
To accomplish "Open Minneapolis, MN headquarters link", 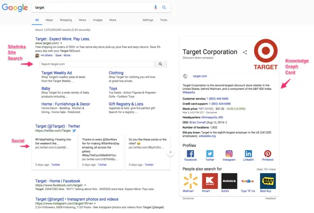I will pyautogui.click(x=212, y=117).
